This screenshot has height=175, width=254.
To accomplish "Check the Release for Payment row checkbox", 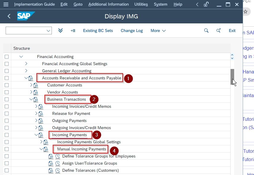I will 7,114.
